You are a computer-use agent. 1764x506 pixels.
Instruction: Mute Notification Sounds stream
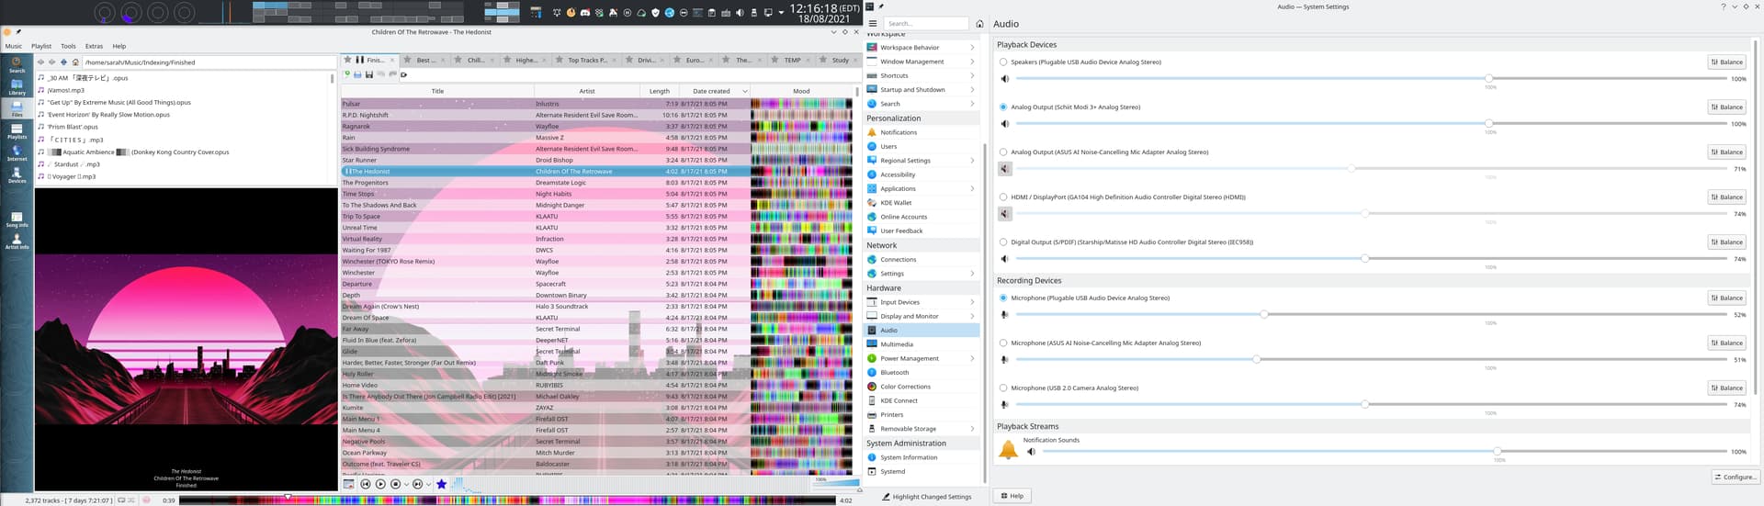coord(1031,452)
